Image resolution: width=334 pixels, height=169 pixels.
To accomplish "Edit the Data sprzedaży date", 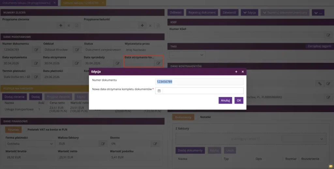I will pos(117,63).
